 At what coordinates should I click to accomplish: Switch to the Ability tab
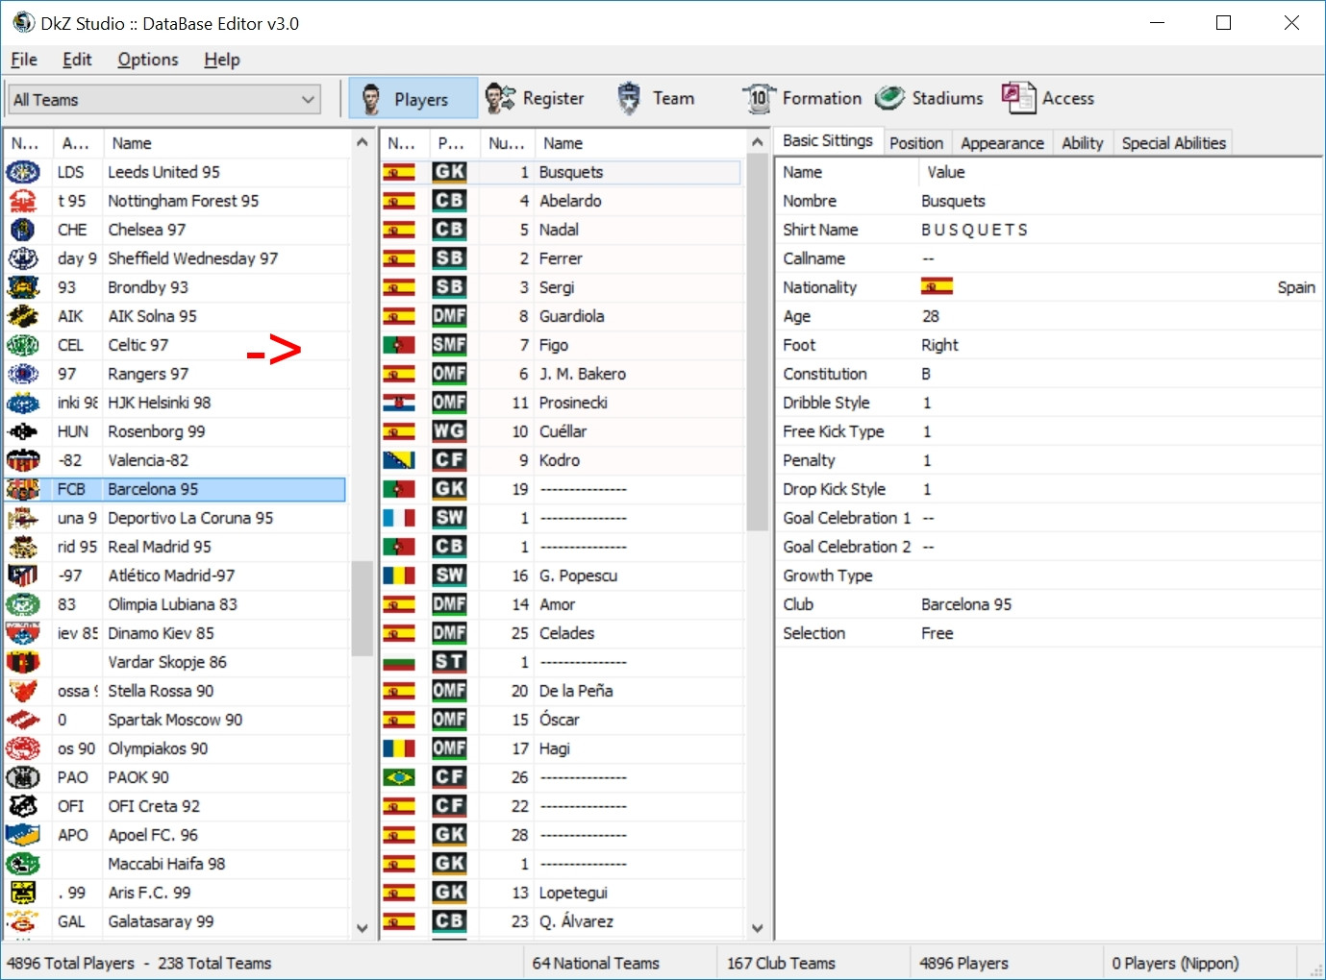tap(1083, 143)
